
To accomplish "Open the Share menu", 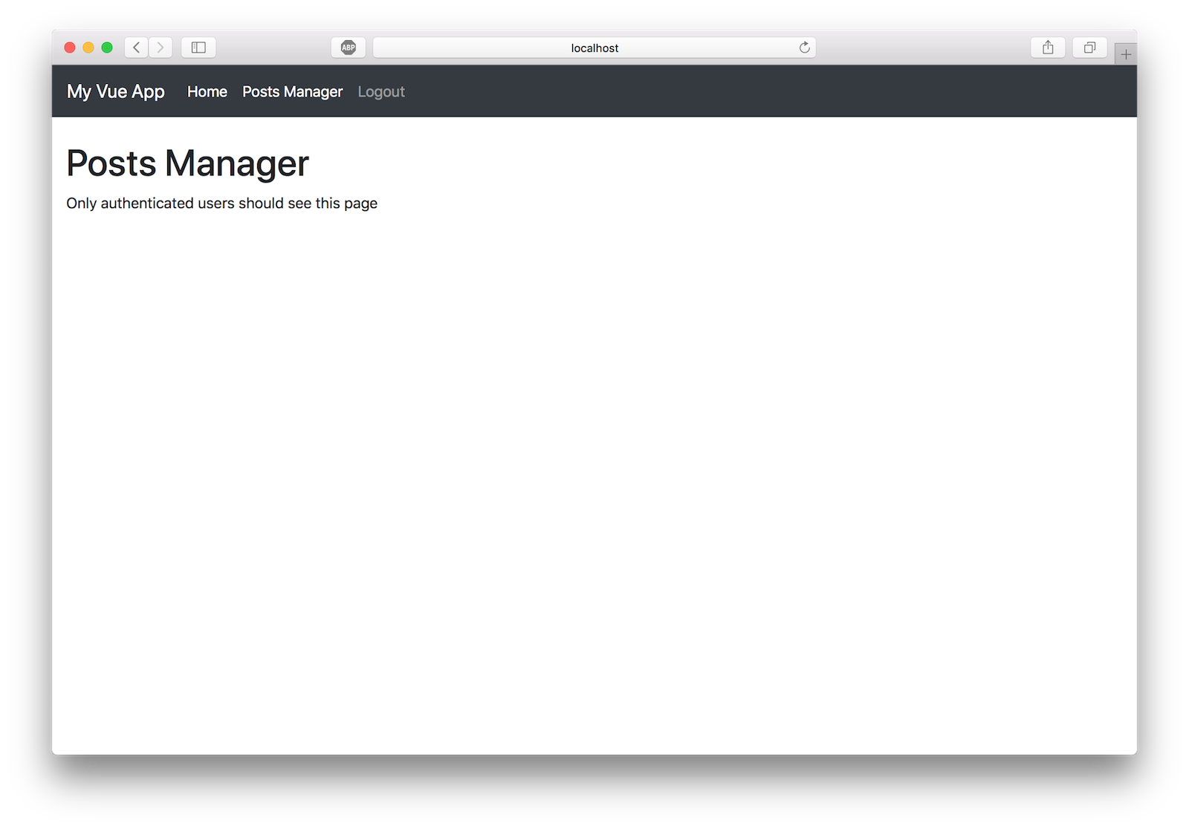I will 1048,47.
